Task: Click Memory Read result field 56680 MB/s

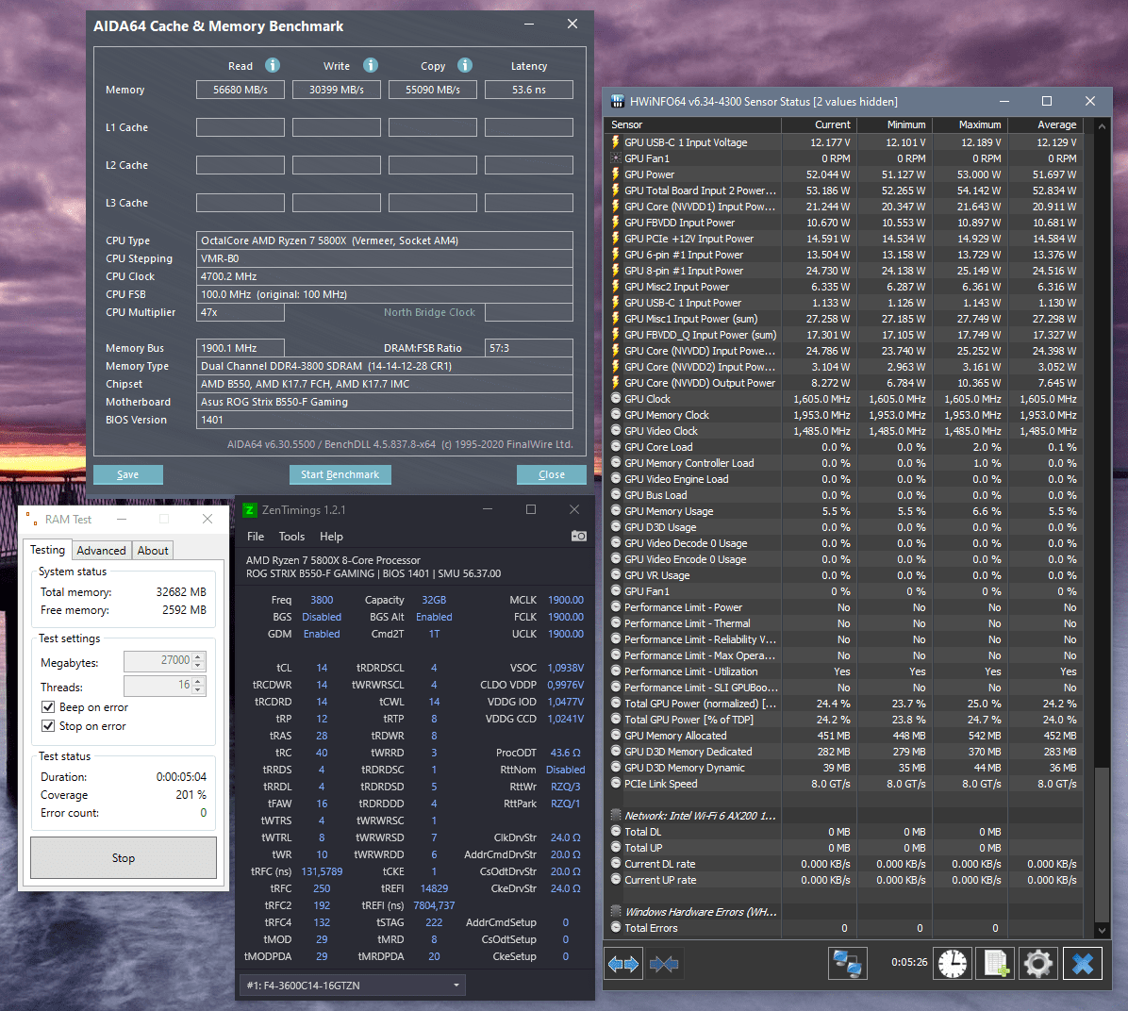Action: coord(241,90)
